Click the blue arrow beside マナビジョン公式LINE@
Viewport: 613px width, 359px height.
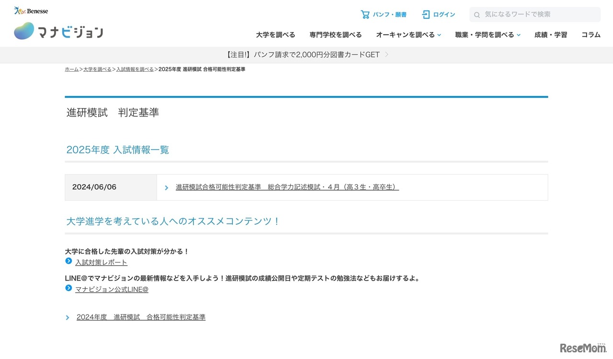coord(68,289)
